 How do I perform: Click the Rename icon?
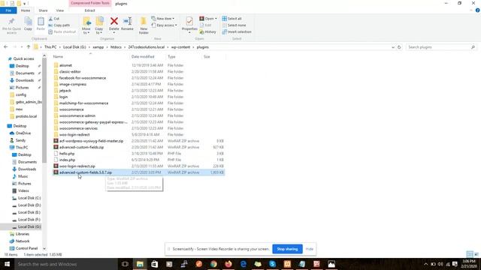coord(127,21)
